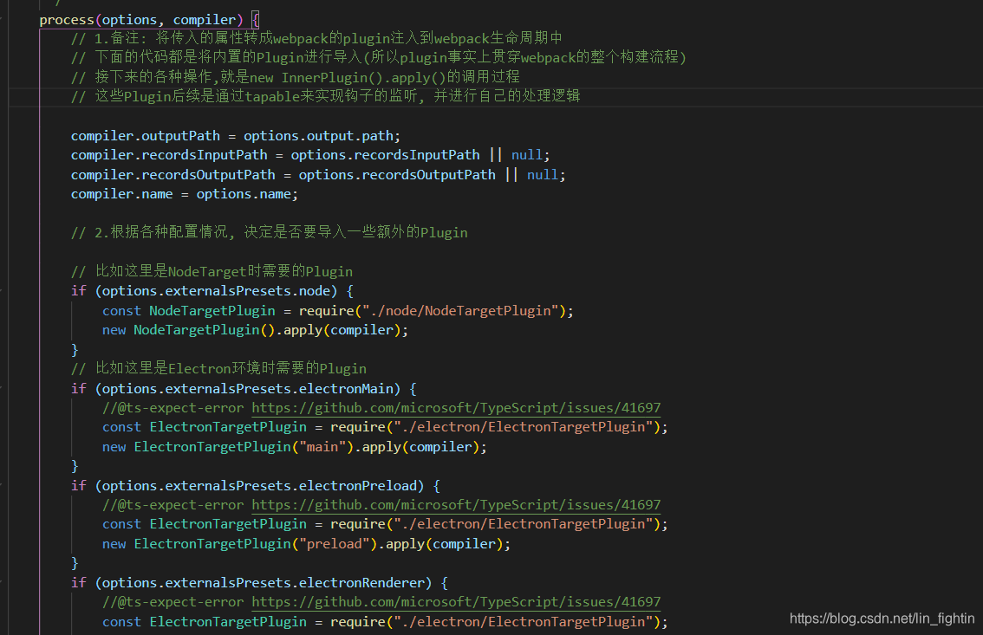Click closing brace of the node if-block
983x635 pixels.
(75, 349)
